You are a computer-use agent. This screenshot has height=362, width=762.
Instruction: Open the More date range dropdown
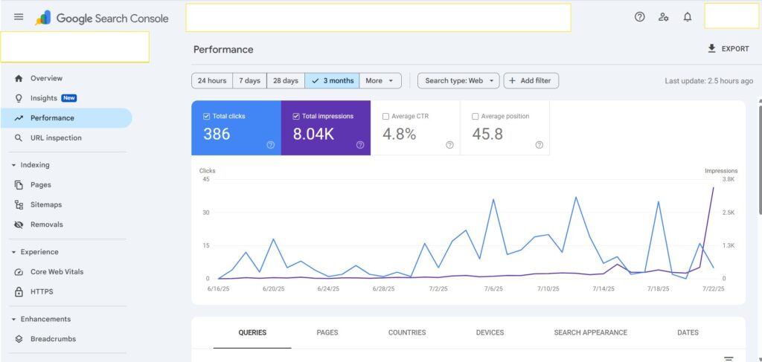point(380,80)
